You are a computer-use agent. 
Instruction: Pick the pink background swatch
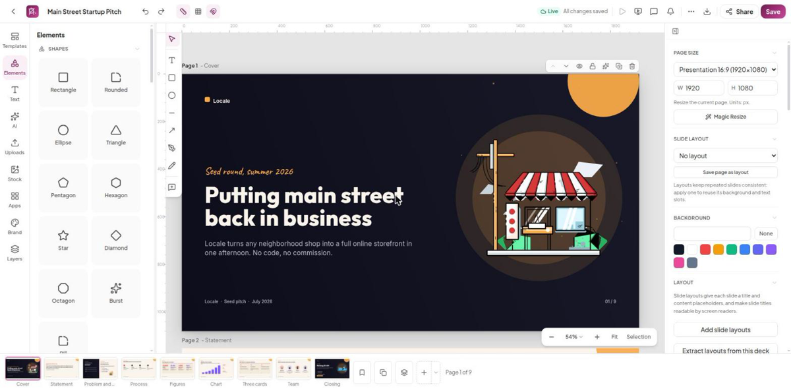679,262
